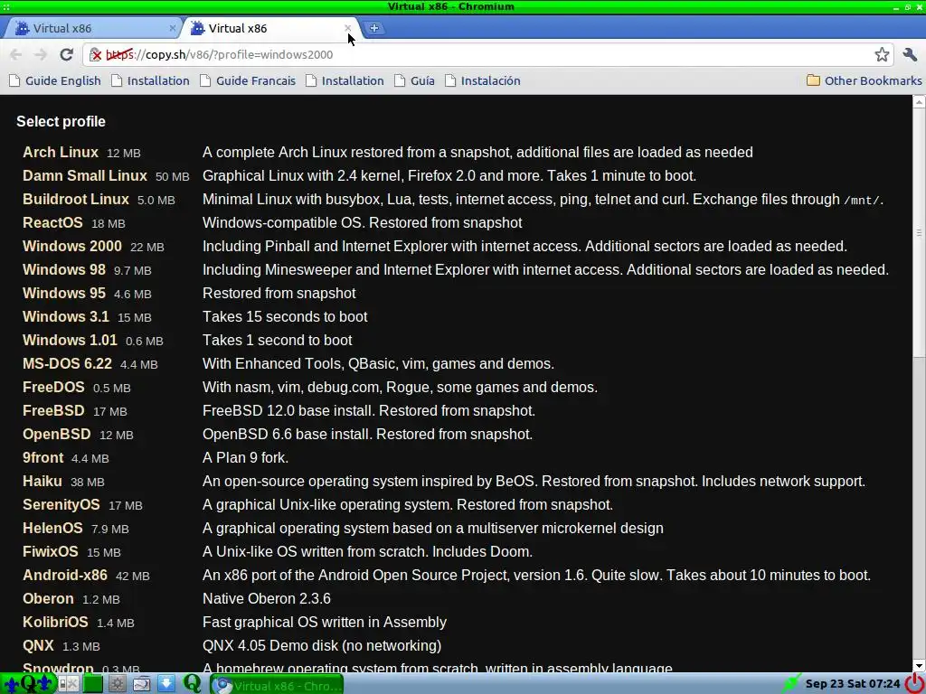Click 'A Plan 9 fork.' description

pos(246,458)
